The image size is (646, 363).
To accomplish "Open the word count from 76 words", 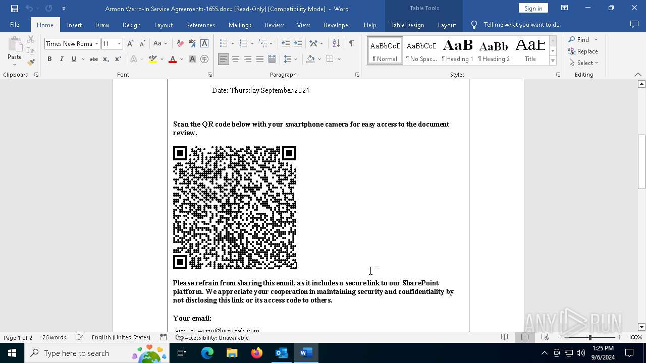I will (54, 337).
